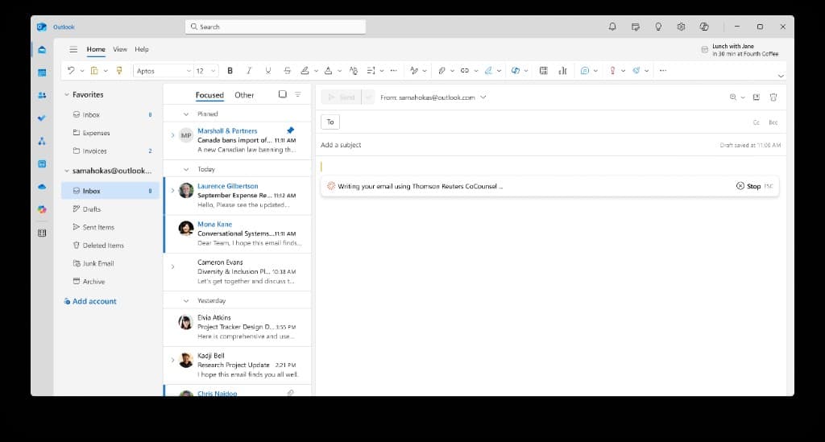Switch to the Other inbox tab
The width and height of the screenshot is (825, 442).
tap(244, 95)
